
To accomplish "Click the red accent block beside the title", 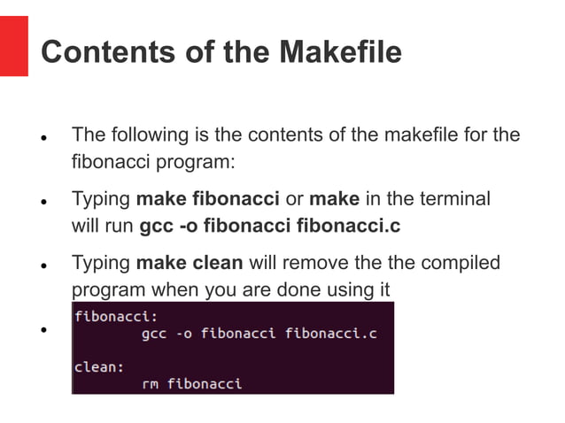I will click(13, 45).
